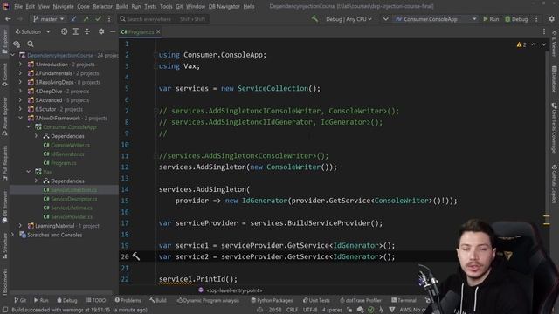Image resolution: width=559 pixels, height=314 pixels.
Task: Click the build hammer icon in toolbar
Action: (314, 19)
